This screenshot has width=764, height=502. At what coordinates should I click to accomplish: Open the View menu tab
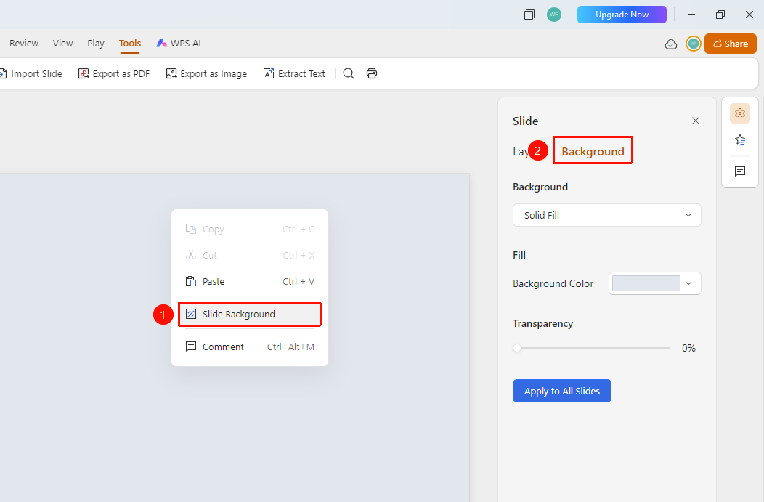(x=63, y=44)
